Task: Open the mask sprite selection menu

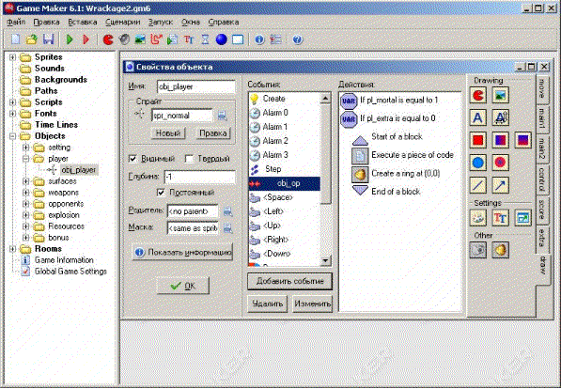Action: [x=228, y=228]
